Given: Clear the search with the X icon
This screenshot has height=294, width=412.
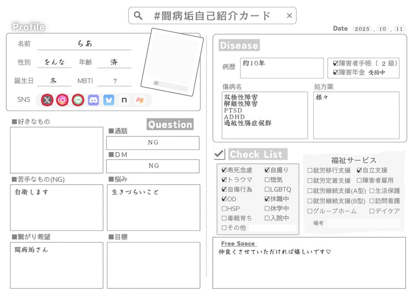Looking at the screenshot, I should (289, 16).
